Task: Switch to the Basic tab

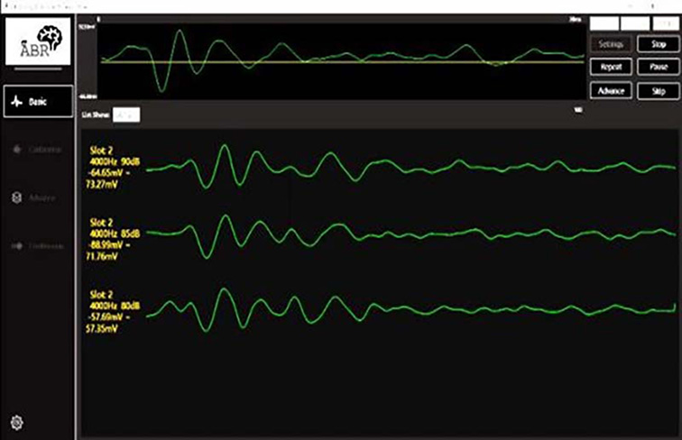Action: point(37,103)
